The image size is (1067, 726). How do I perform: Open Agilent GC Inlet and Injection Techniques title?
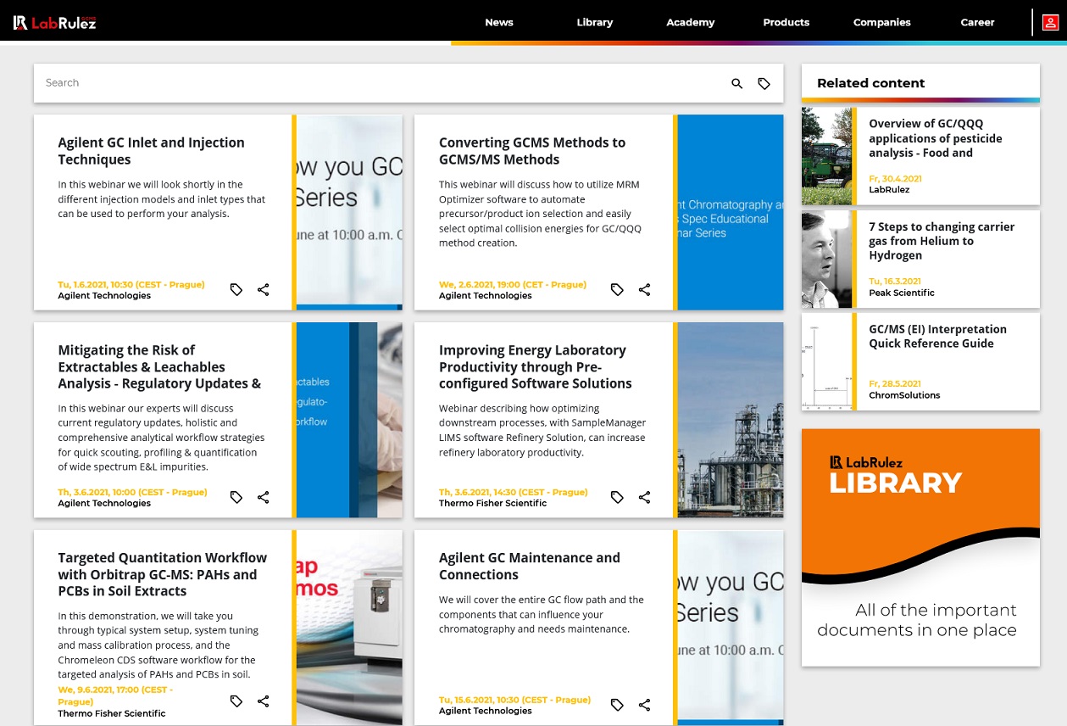tap(151, 151)
